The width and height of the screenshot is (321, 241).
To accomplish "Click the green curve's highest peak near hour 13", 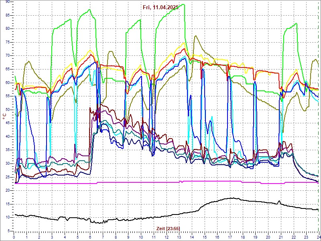I will (183, 5).
